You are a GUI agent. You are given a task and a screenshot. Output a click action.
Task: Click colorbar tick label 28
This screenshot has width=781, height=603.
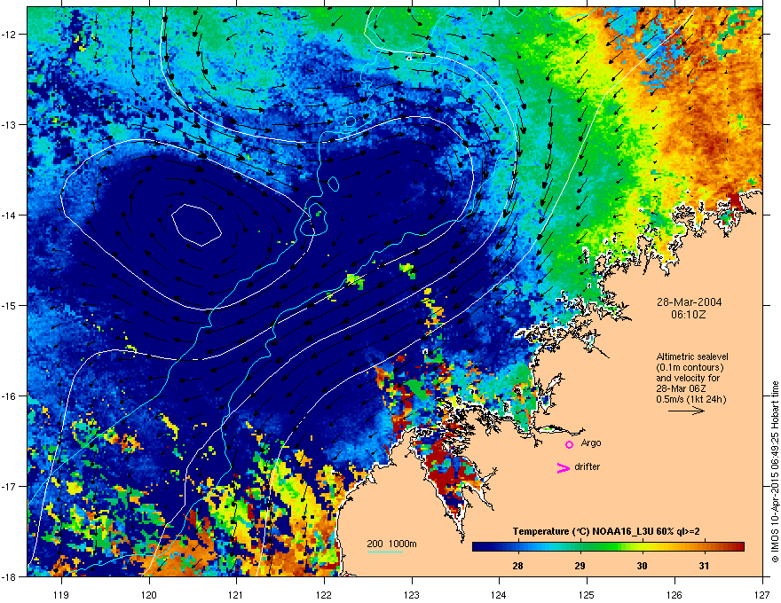(517, 566)
